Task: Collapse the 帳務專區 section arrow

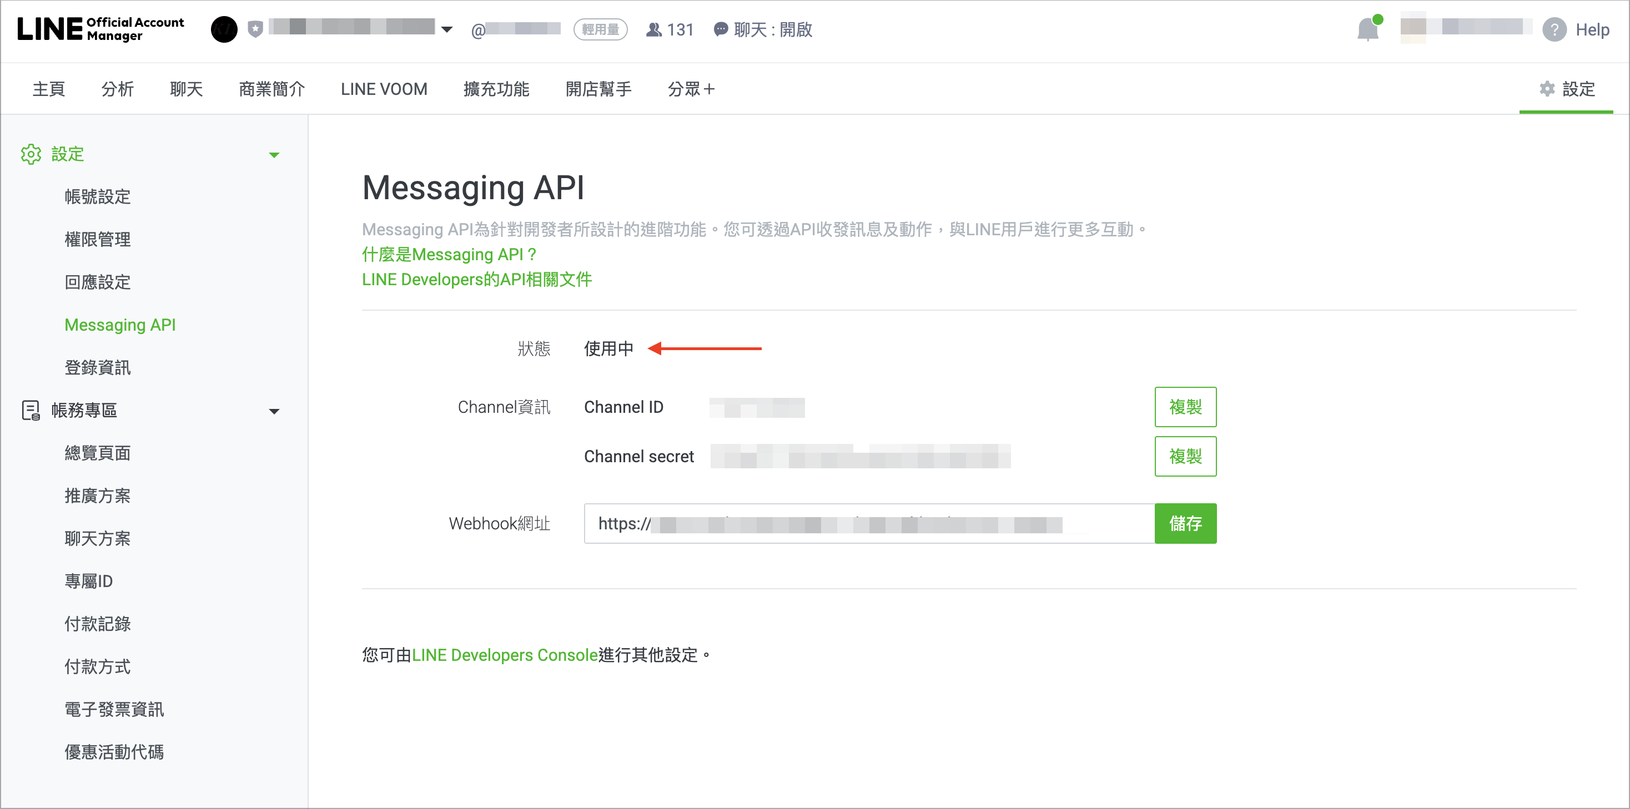Action: 274,411
